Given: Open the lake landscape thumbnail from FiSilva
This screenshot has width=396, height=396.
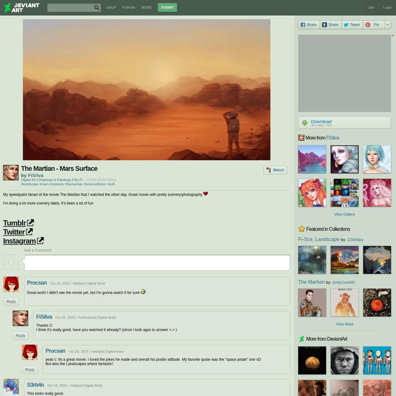Looking at the screenshot, I should click(312, 159).
